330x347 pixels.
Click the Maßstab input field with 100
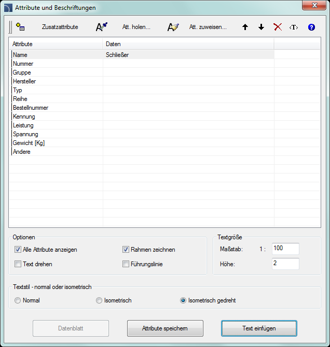[x=285, y=249]
